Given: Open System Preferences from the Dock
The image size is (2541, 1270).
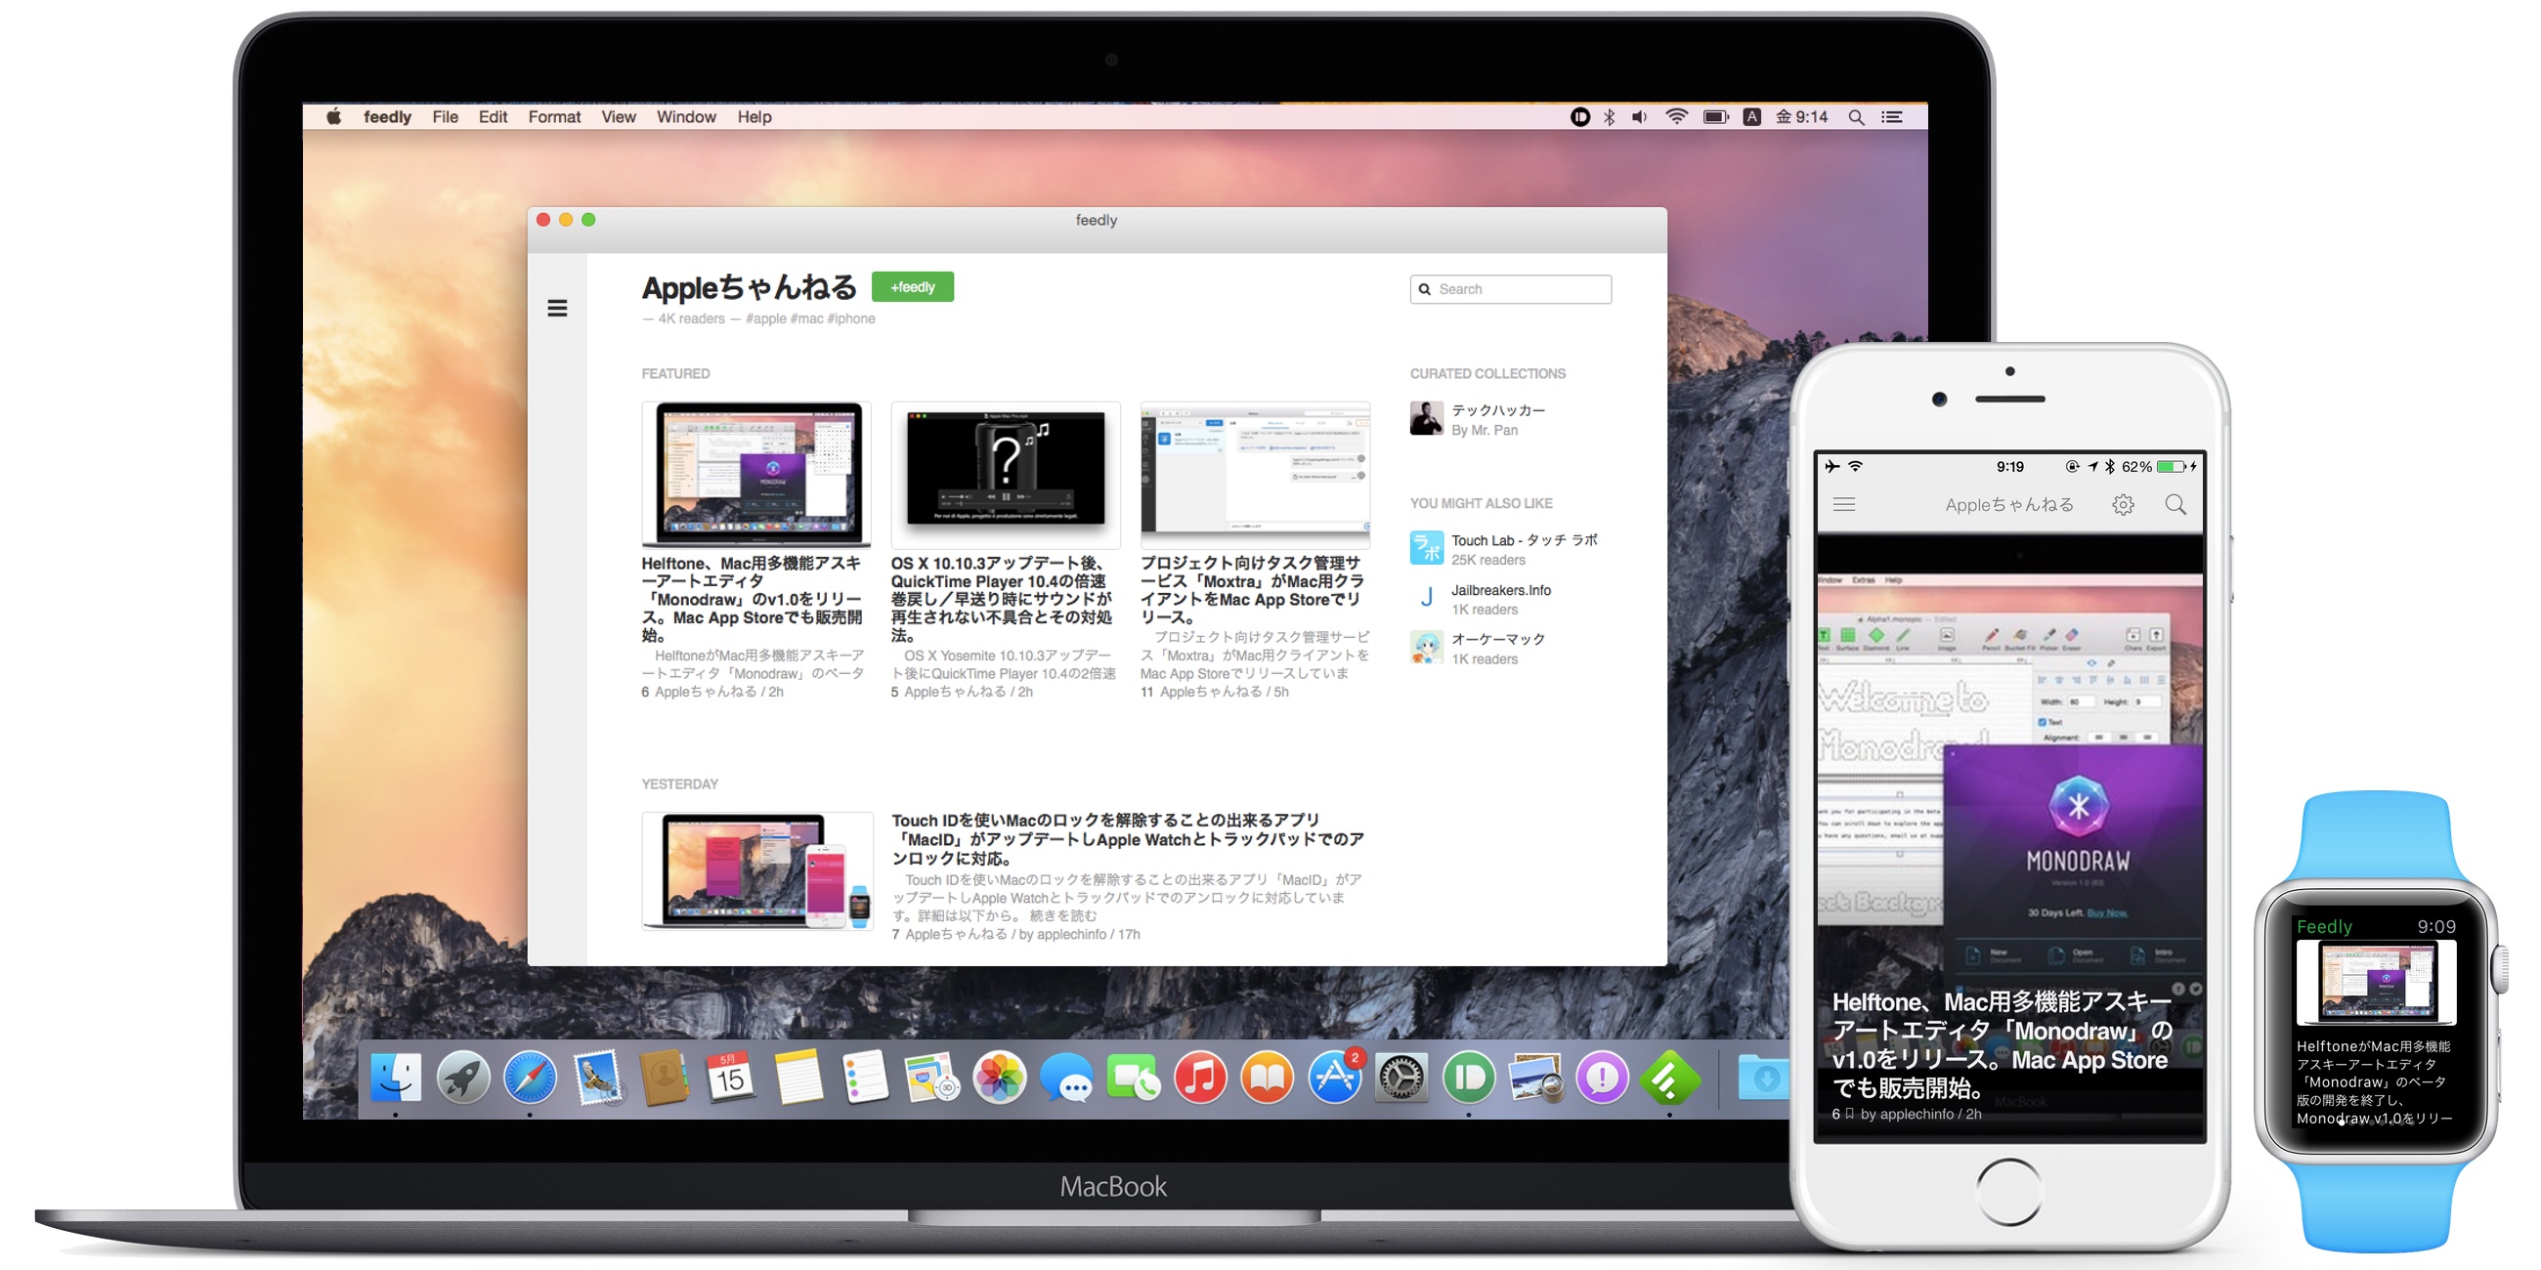Looking at the screenshot, I should point(1401,1077).
